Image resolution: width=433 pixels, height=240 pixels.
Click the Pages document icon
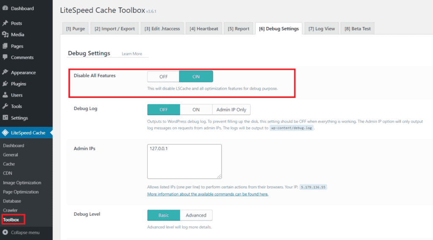click(x=5, y=46)
